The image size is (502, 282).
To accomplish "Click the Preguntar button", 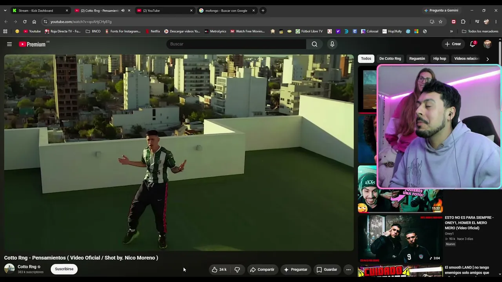I will tap(295, 269).
